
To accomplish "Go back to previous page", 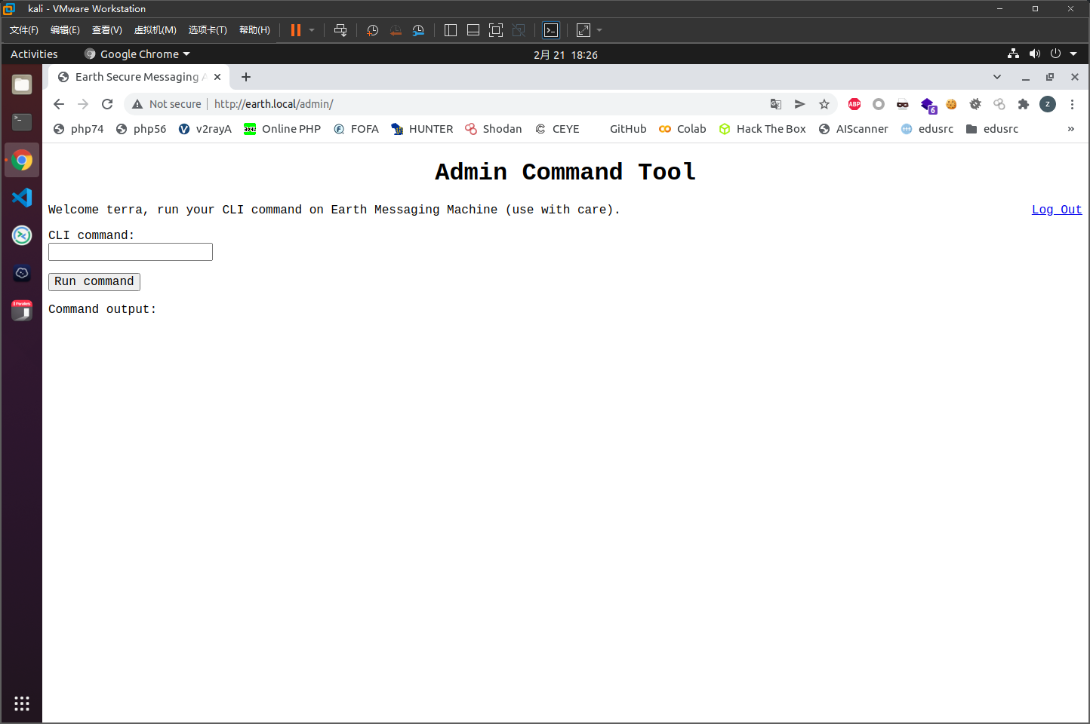I will pos(59,104).
